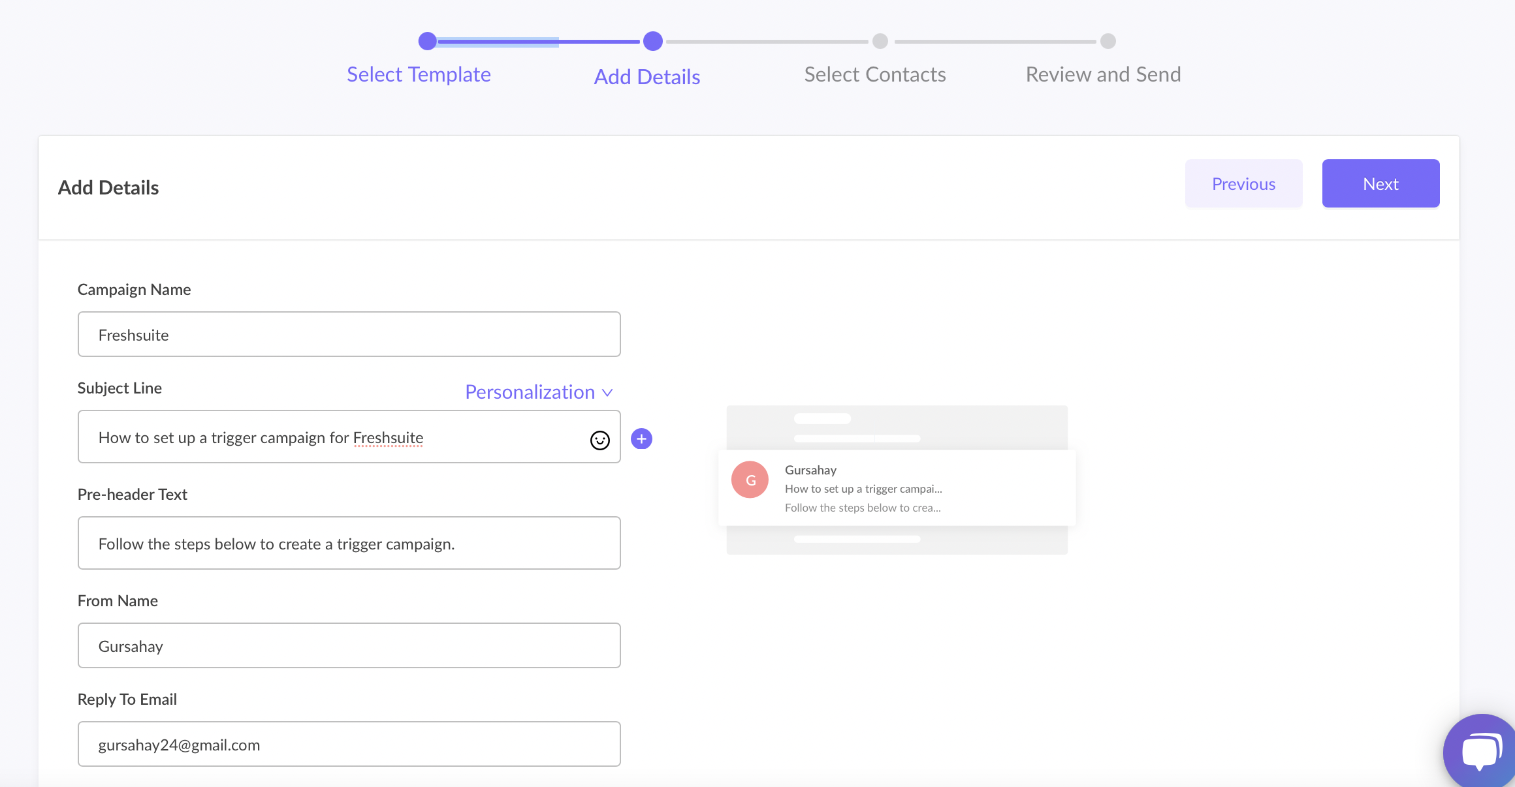Click the progress step dot for Select Contacts
This screenshot has width=1515, height=787.
tap(879, 40)
